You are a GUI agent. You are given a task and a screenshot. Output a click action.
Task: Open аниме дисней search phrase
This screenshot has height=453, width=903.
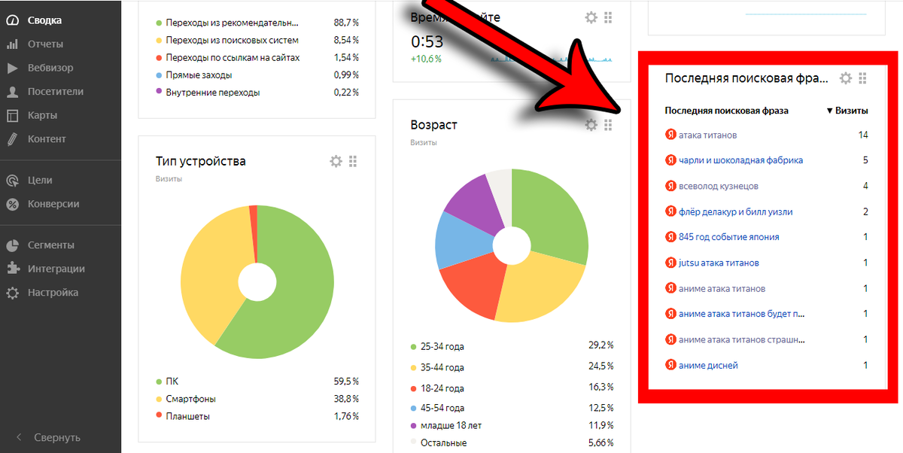(x=708, y=365)
